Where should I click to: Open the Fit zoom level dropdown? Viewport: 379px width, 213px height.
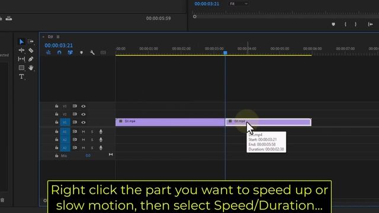tap(238, 4)
